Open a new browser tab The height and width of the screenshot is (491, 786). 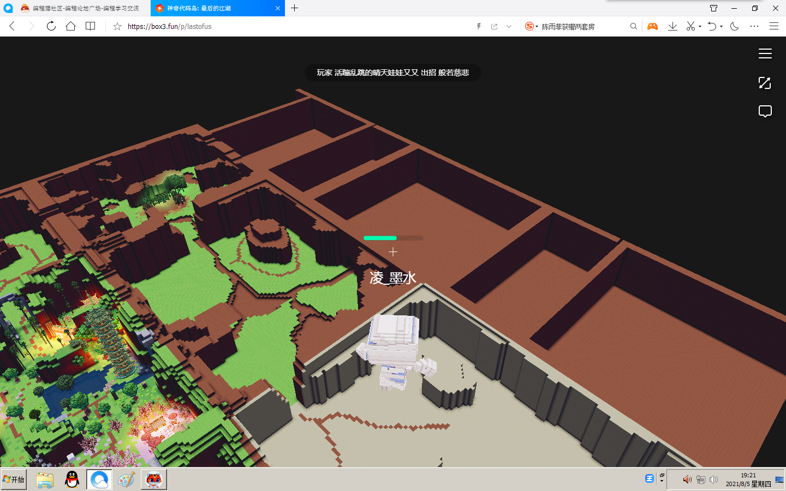click(294, 8)
